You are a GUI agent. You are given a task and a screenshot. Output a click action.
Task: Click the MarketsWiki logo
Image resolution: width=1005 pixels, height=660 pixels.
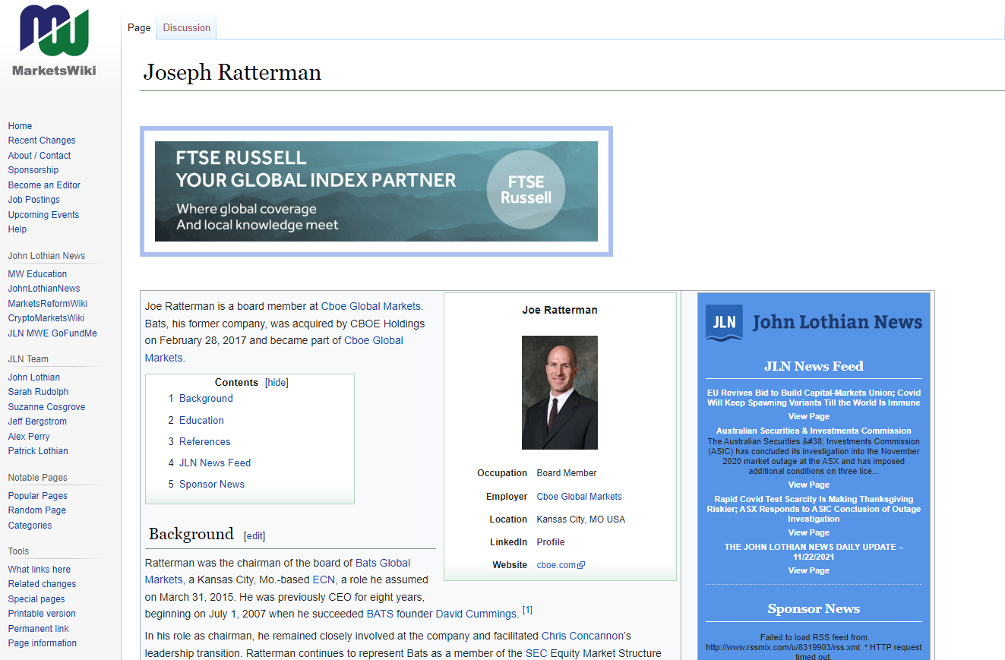[x=54, y=40]
